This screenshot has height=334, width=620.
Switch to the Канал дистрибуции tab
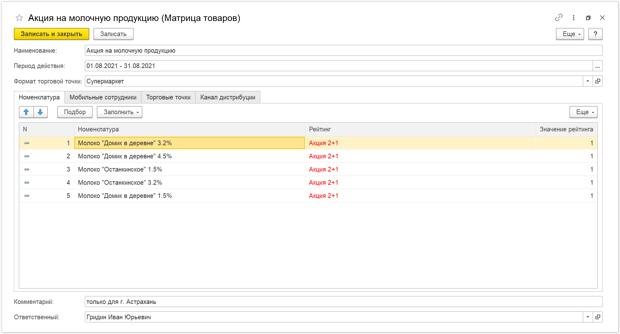[x=228, y=97]
